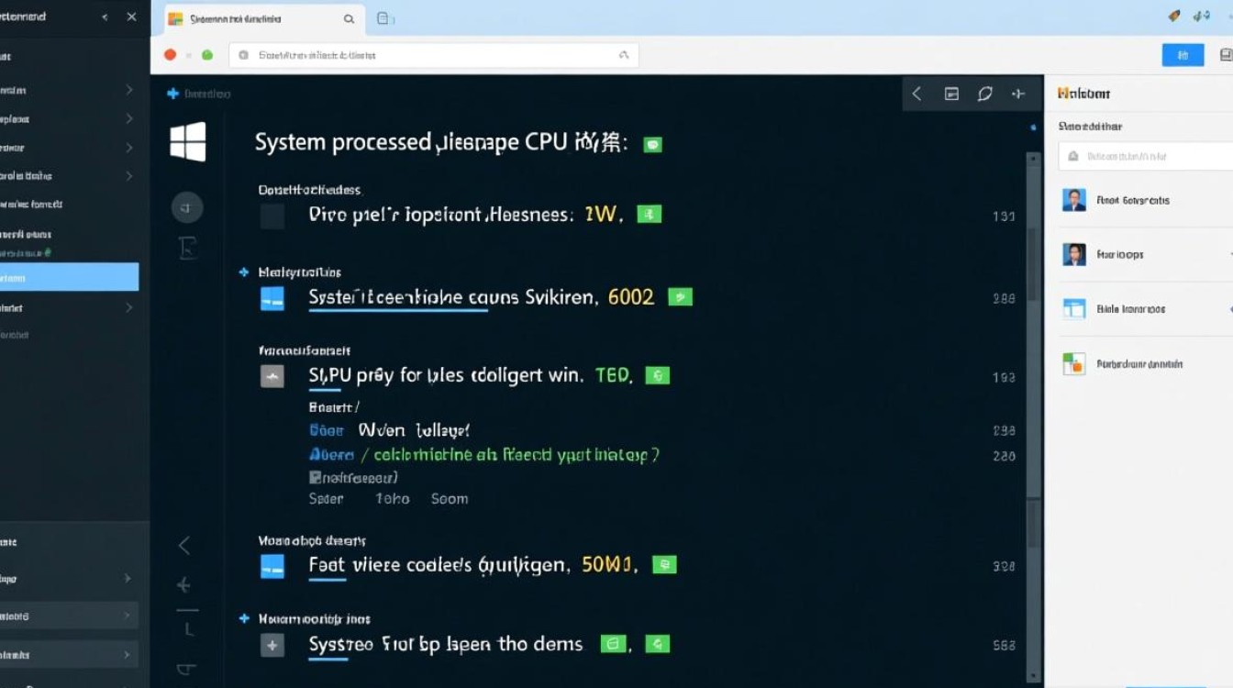Click the blue button at the top right
1233x688 pixels.
(x=1183, y=55)
